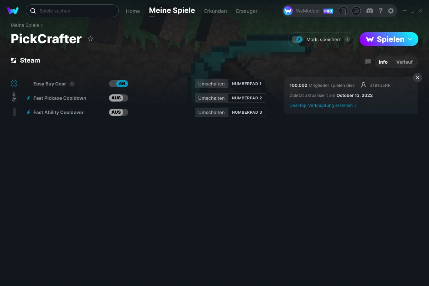Toggle the Mods speichern switch
The width and height of the screenshot is (429, 286).
pos(297,39)
